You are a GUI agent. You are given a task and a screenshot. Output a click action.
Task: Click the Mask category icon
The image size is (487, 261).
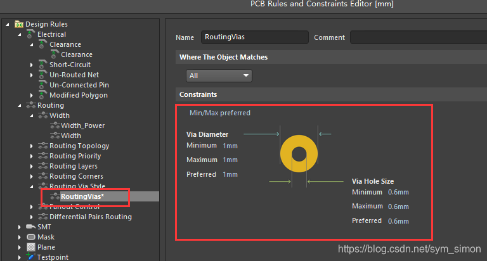click(x=31, y=237)
